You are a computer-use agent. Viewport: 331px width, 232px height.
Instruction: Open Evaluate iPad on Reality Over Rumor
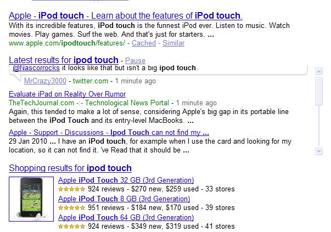(x=68, y=94)
